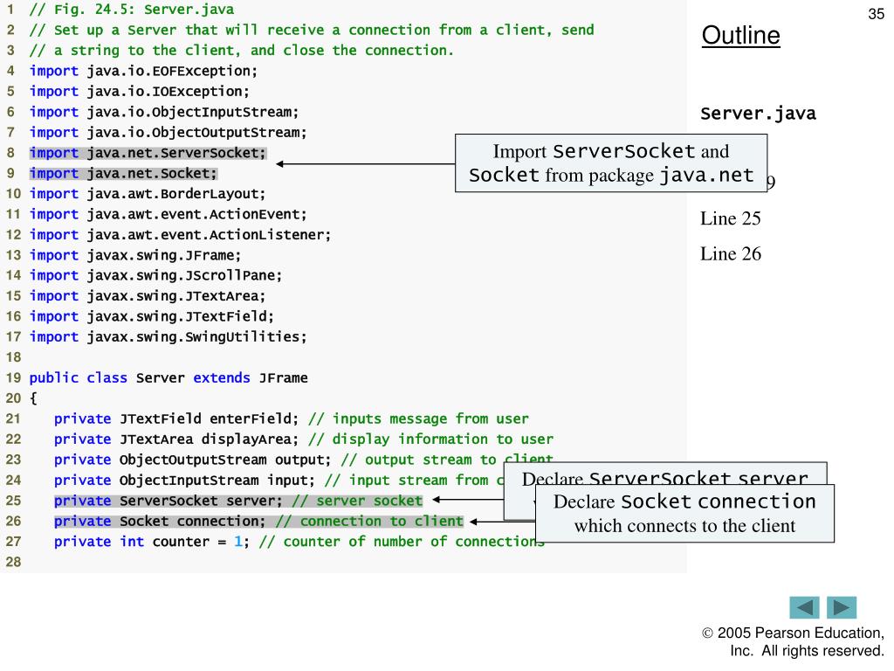Click 'private int counter = 1;' line
The width and height of the screenshot is (894, 671).
[x=152, y=542]
